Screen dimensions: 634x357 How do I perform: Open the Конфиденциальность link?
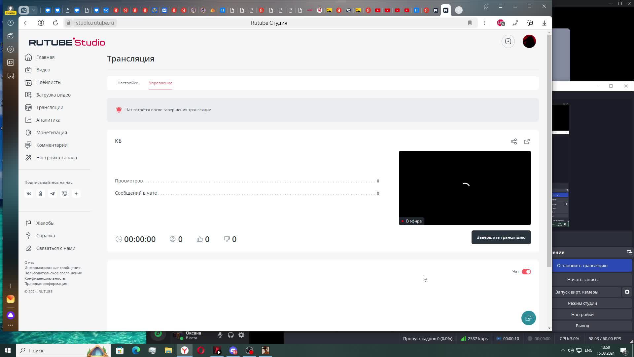tap(45, 278)
